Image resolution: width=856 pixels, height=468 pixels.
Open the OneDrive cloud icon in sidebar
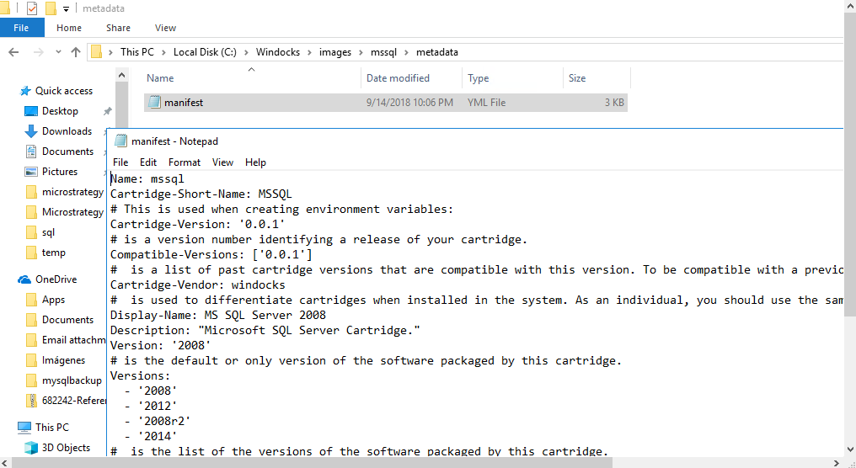[25, 279]
